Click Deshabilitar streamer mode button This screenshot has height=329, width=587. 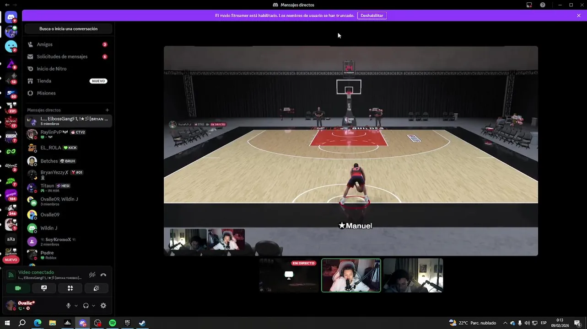[372, 16]
